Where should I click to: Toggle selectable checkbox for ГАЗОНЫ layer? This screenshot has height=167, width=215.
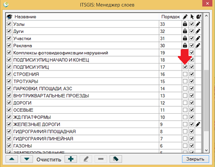(x=192, y=146)
